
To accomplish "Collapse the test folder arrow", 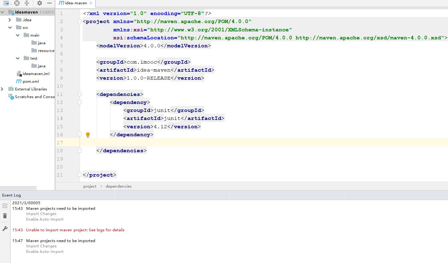I will pos(18,58).
